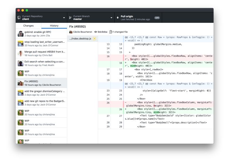Select commit 'gobind: enable git RPC'
The height and width of the screenshot is (163, 235).
41,34
